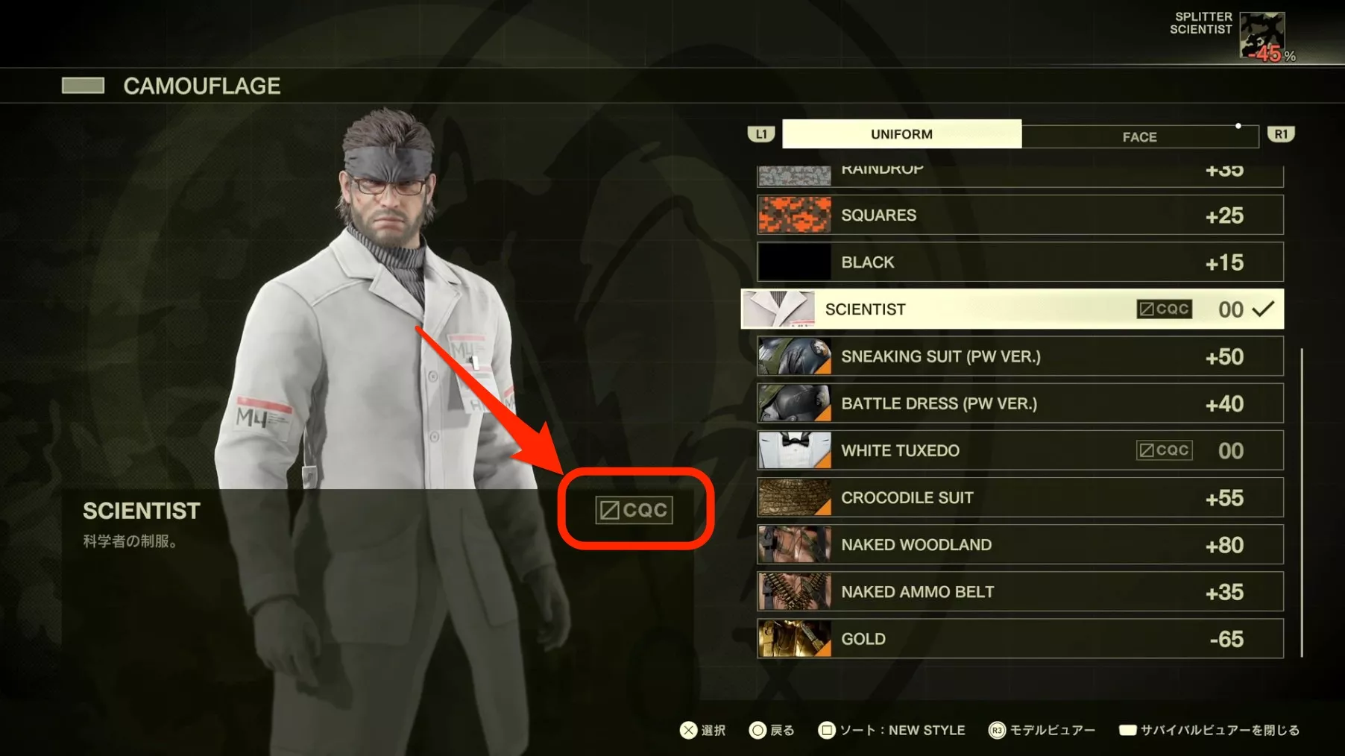Switch to the FACE tab
Viewport: 1345px width, 756px height.
pos(1140,137)
